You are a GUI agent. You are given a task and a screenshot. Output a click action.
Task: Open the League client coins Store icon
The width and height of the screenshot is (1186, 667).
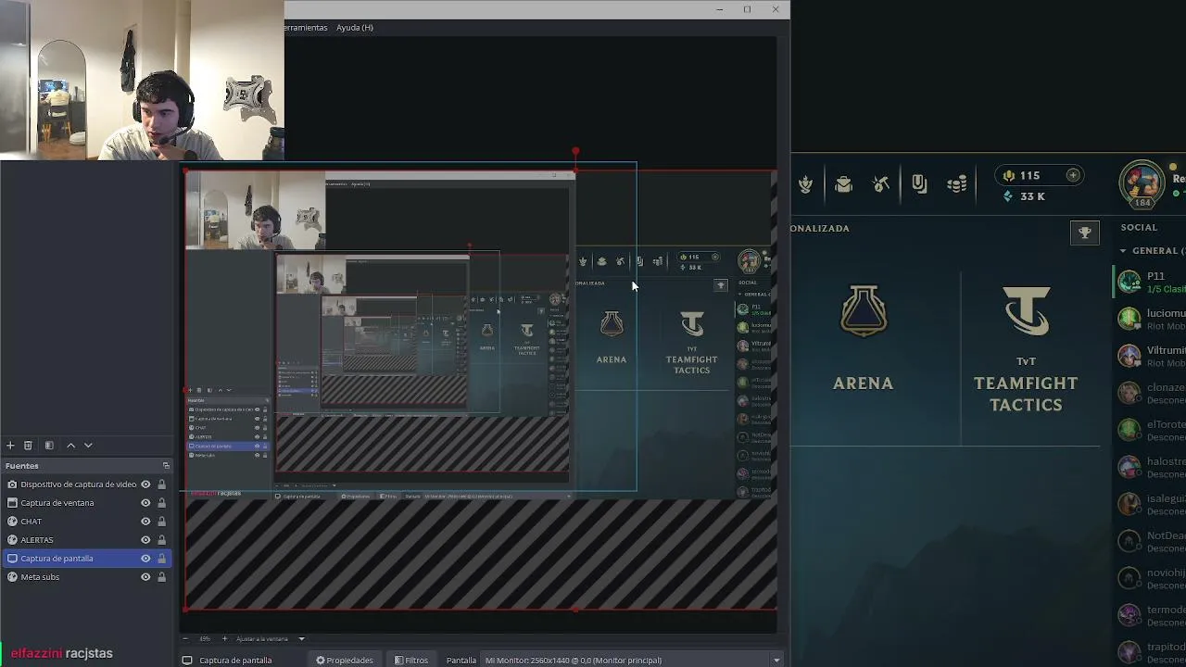pos(957,184)
